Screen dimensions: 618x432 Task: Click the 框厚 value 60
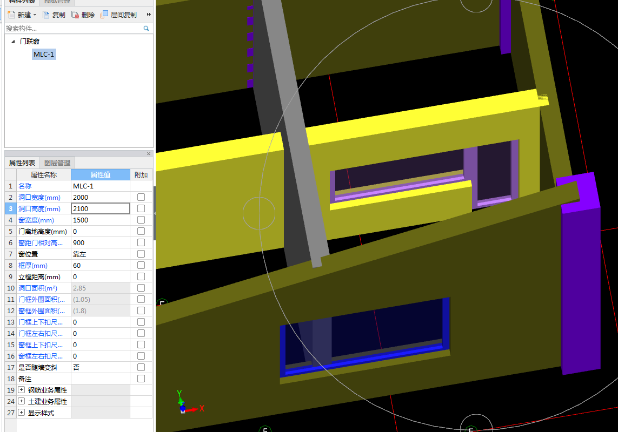(101, 266)
